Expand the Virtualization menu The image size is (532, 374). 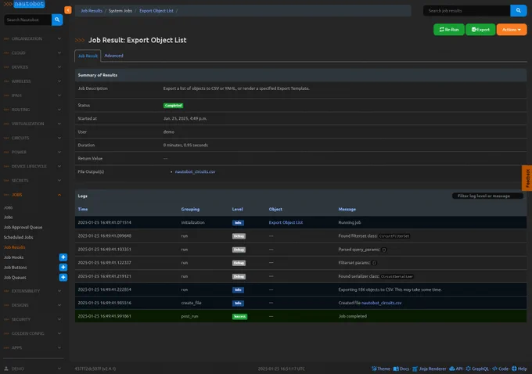(x=33, y=124)
